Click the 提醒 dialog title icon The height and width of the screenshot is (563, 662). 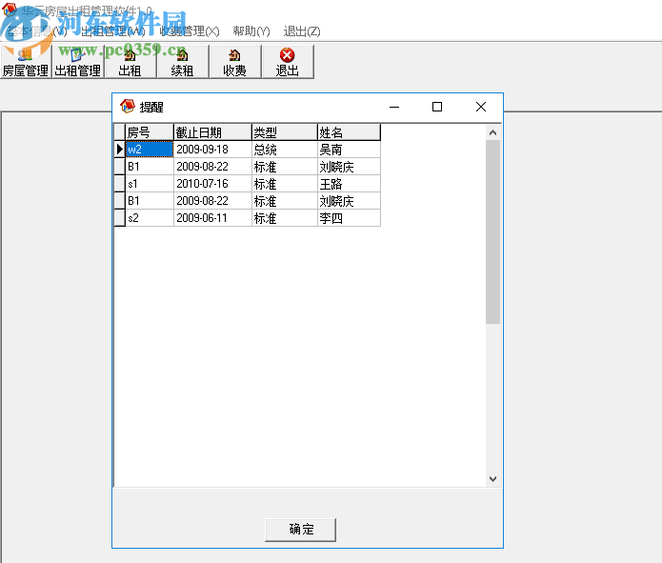[127, 107]
